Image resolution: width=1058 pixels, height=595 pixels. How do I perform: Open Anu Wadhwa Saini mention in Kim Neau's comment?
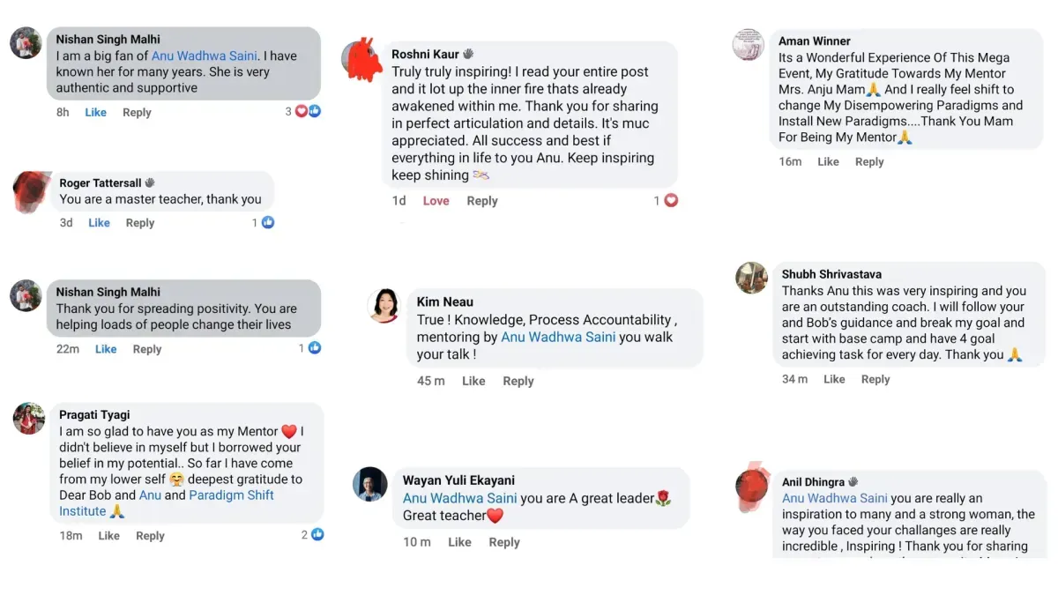pos(558,338)
